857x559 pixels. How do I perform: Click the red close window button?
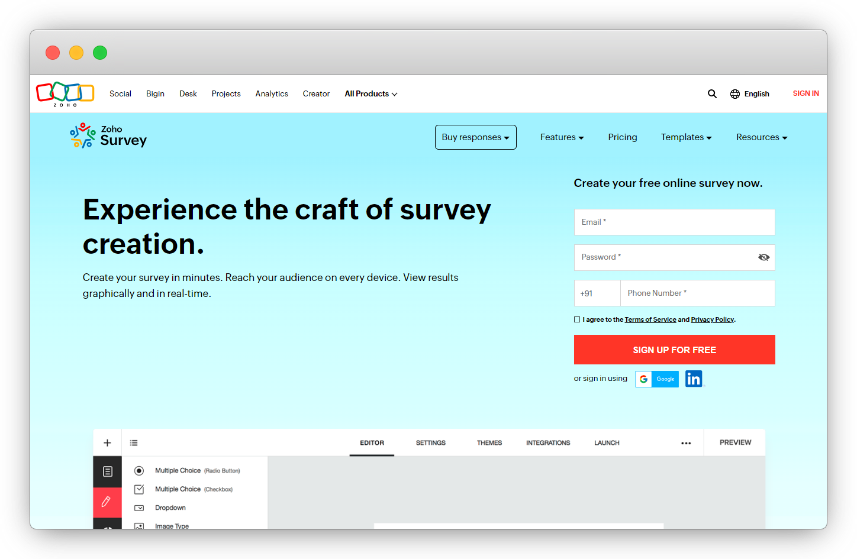click(x=53, y=53)
